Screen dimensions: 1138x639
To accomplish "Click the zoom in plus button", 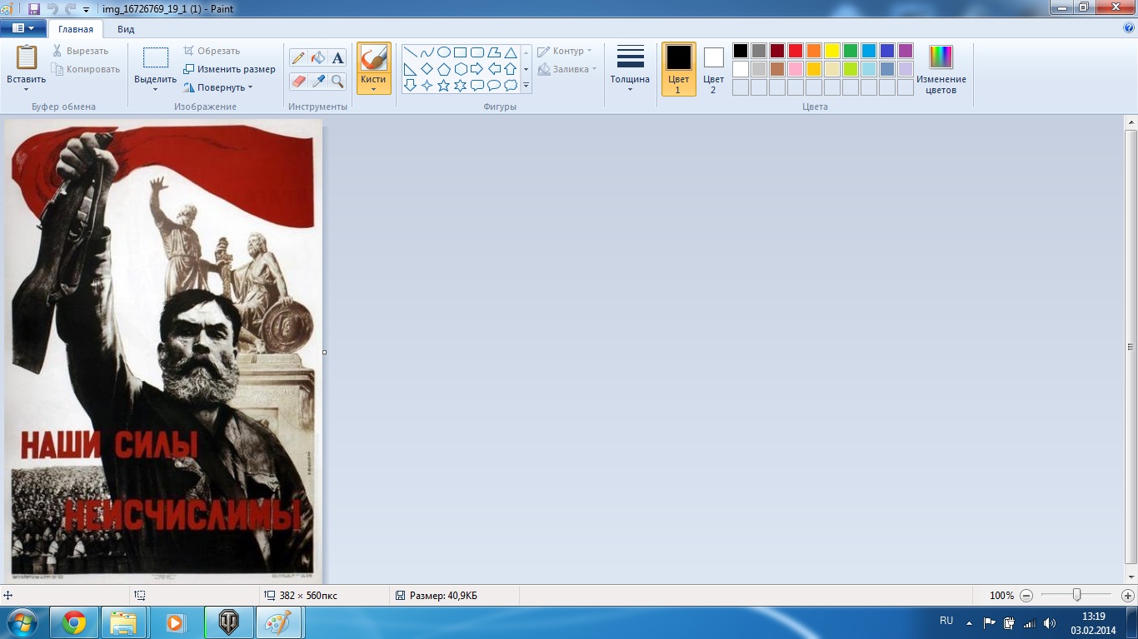I will click(x=1127, y=596).
